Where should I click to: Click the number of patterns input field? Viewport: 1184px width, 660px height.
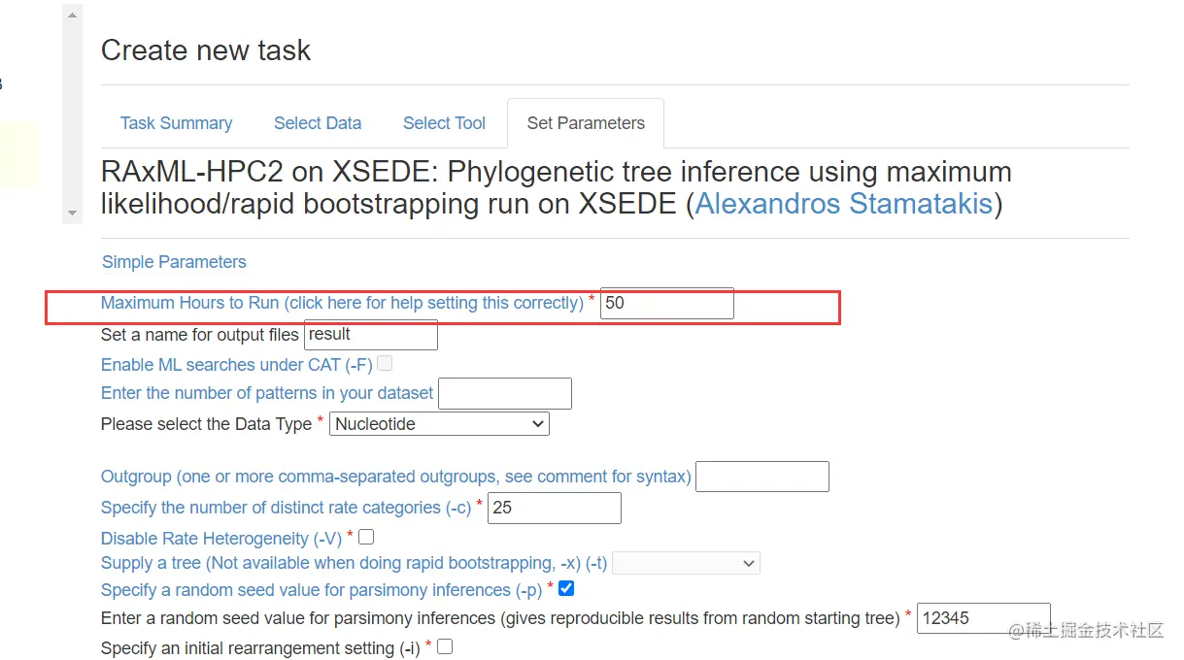[504, 393]
